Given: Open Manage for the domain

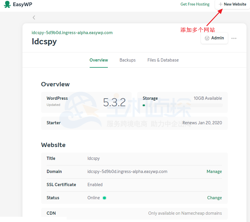Looking at the screenshot, I should (214, 171).
